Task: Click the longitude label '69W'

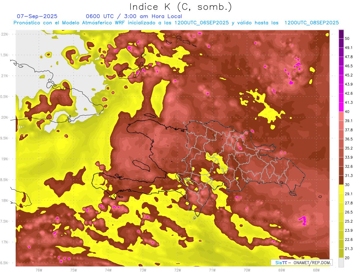Action: click(281, 270)
